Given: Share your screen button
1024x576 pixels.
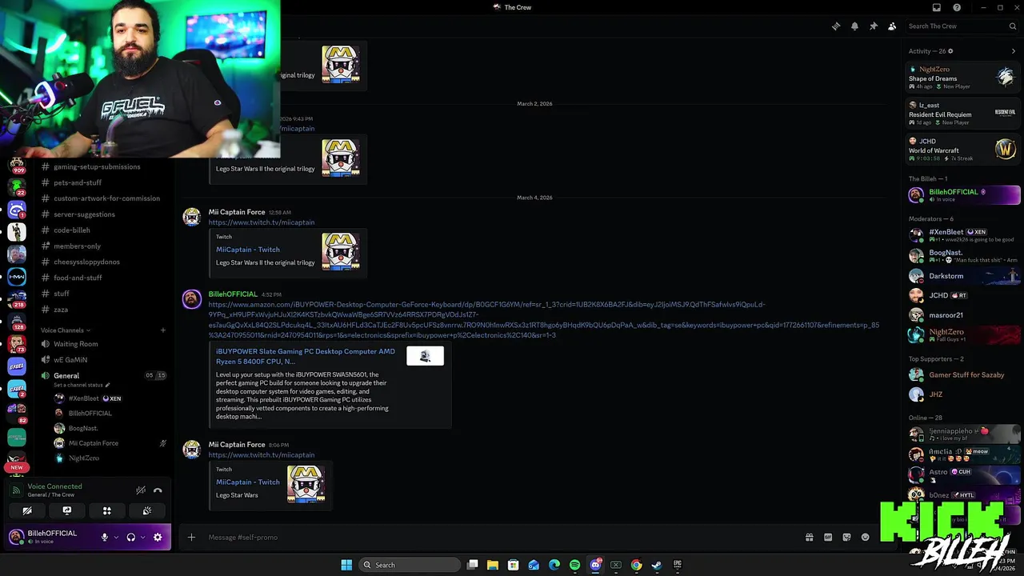Looking at the screenshot, I should pyautogui.click(x=67, y=510).
